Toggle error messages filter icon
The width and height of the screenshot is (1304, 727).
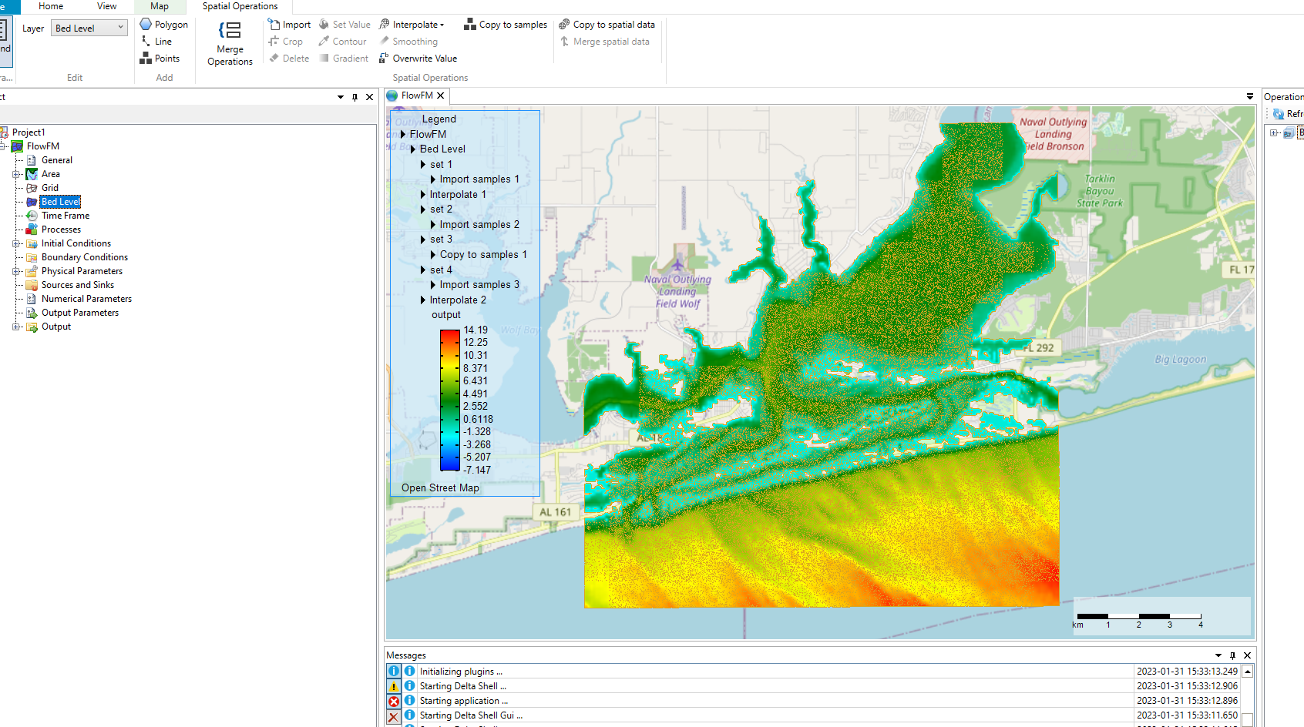coord(394,702)
